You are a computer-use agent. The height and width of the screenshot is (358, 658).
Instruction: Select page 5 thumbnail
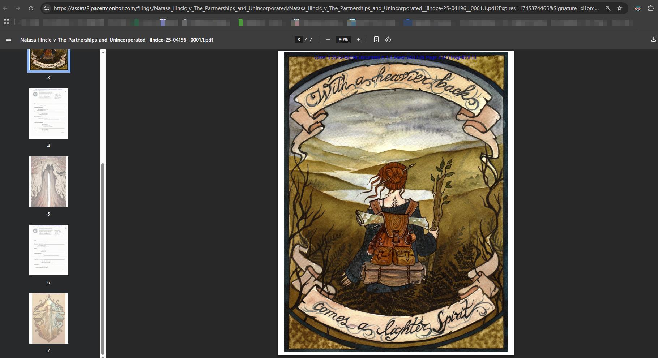[49, 182]
